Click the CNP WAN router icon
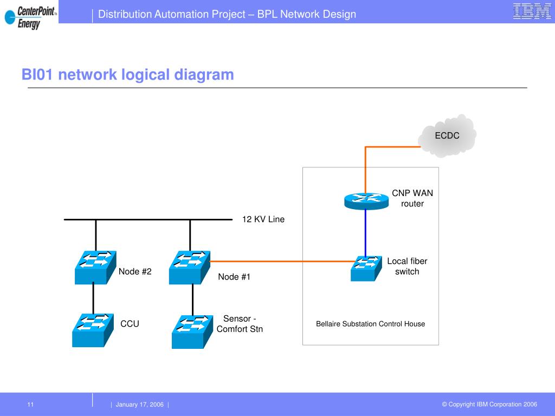The width and height of the screenshot is (555, 416). click(366, 201)
